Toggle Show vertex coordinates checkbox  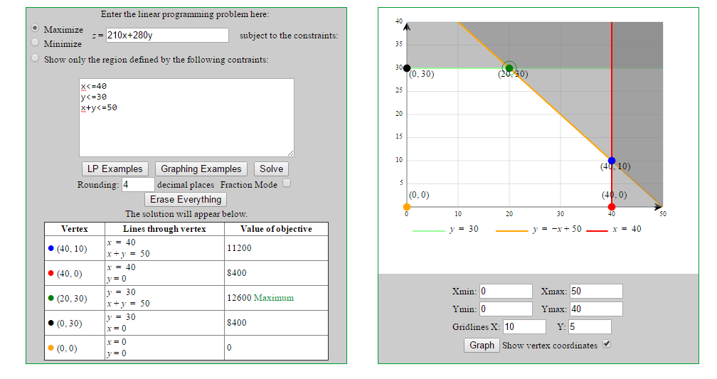607,344
